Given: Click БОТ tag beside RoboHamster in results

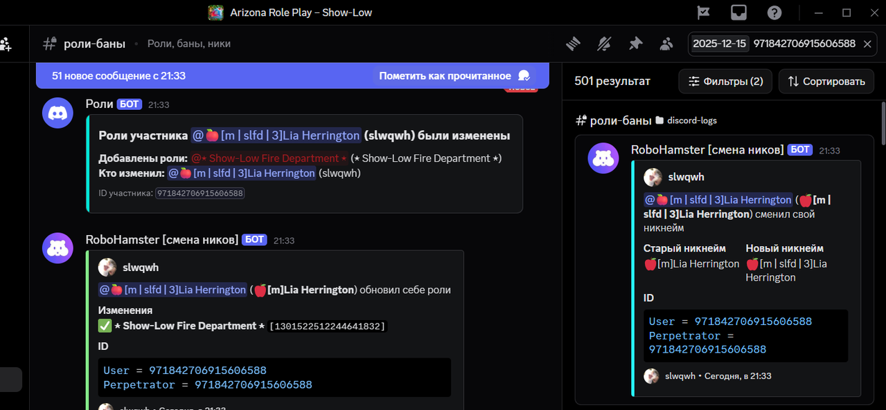Looking at the screenshot, I should [x=800, y=150].
